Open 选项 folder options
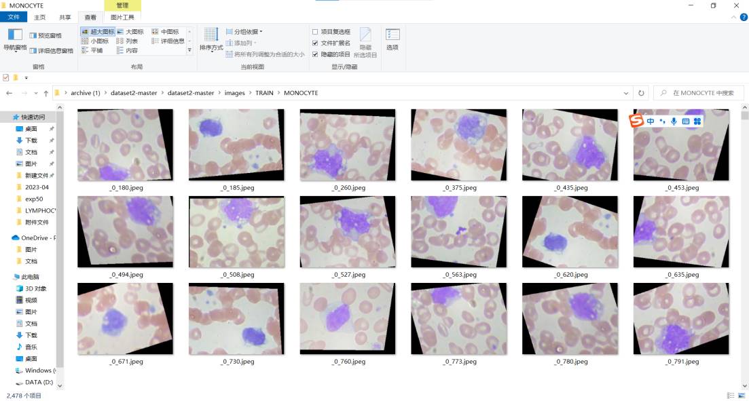The height and width of the screenshot is (401, 749). (392, 39)
